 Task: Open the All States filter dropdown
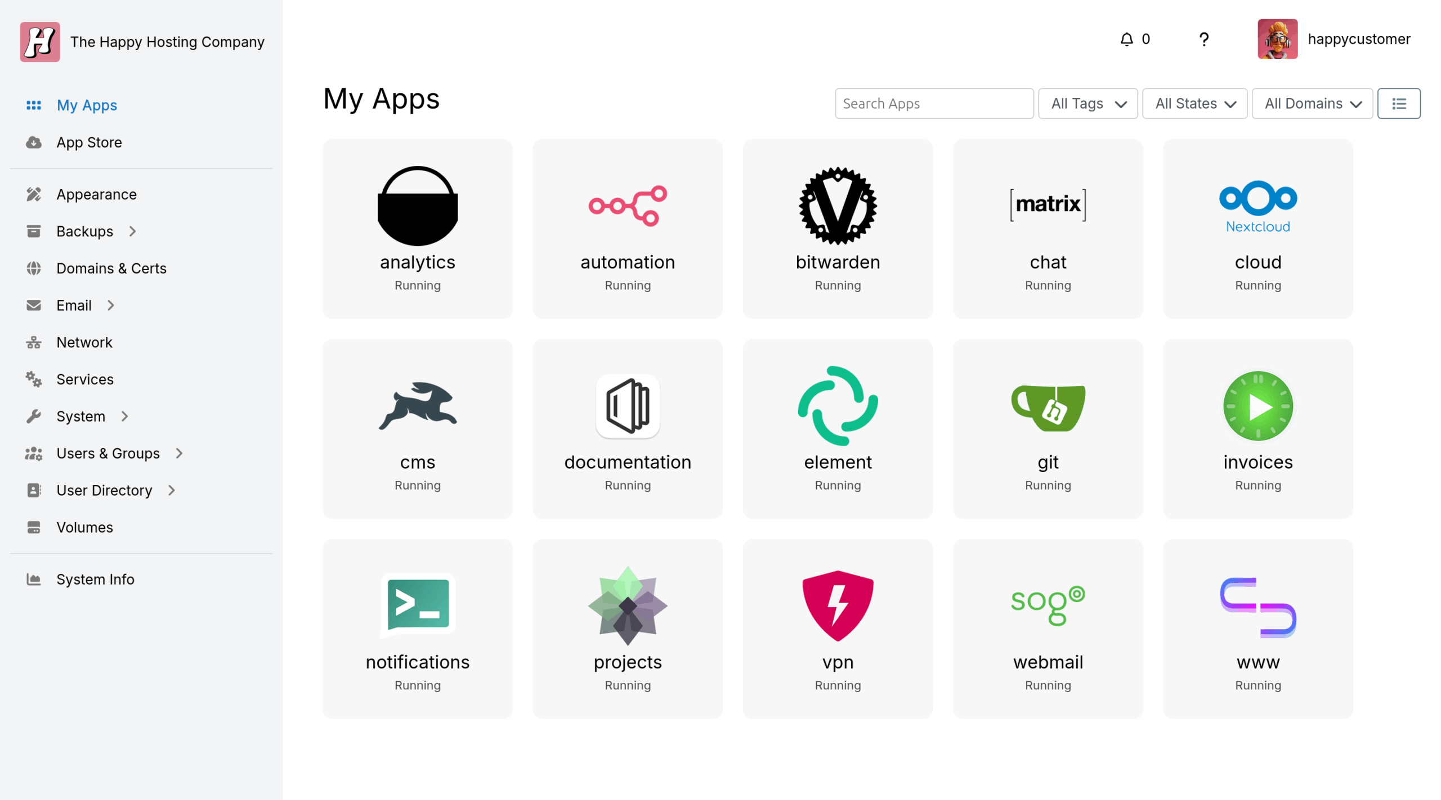click(x=1194, y=104)
